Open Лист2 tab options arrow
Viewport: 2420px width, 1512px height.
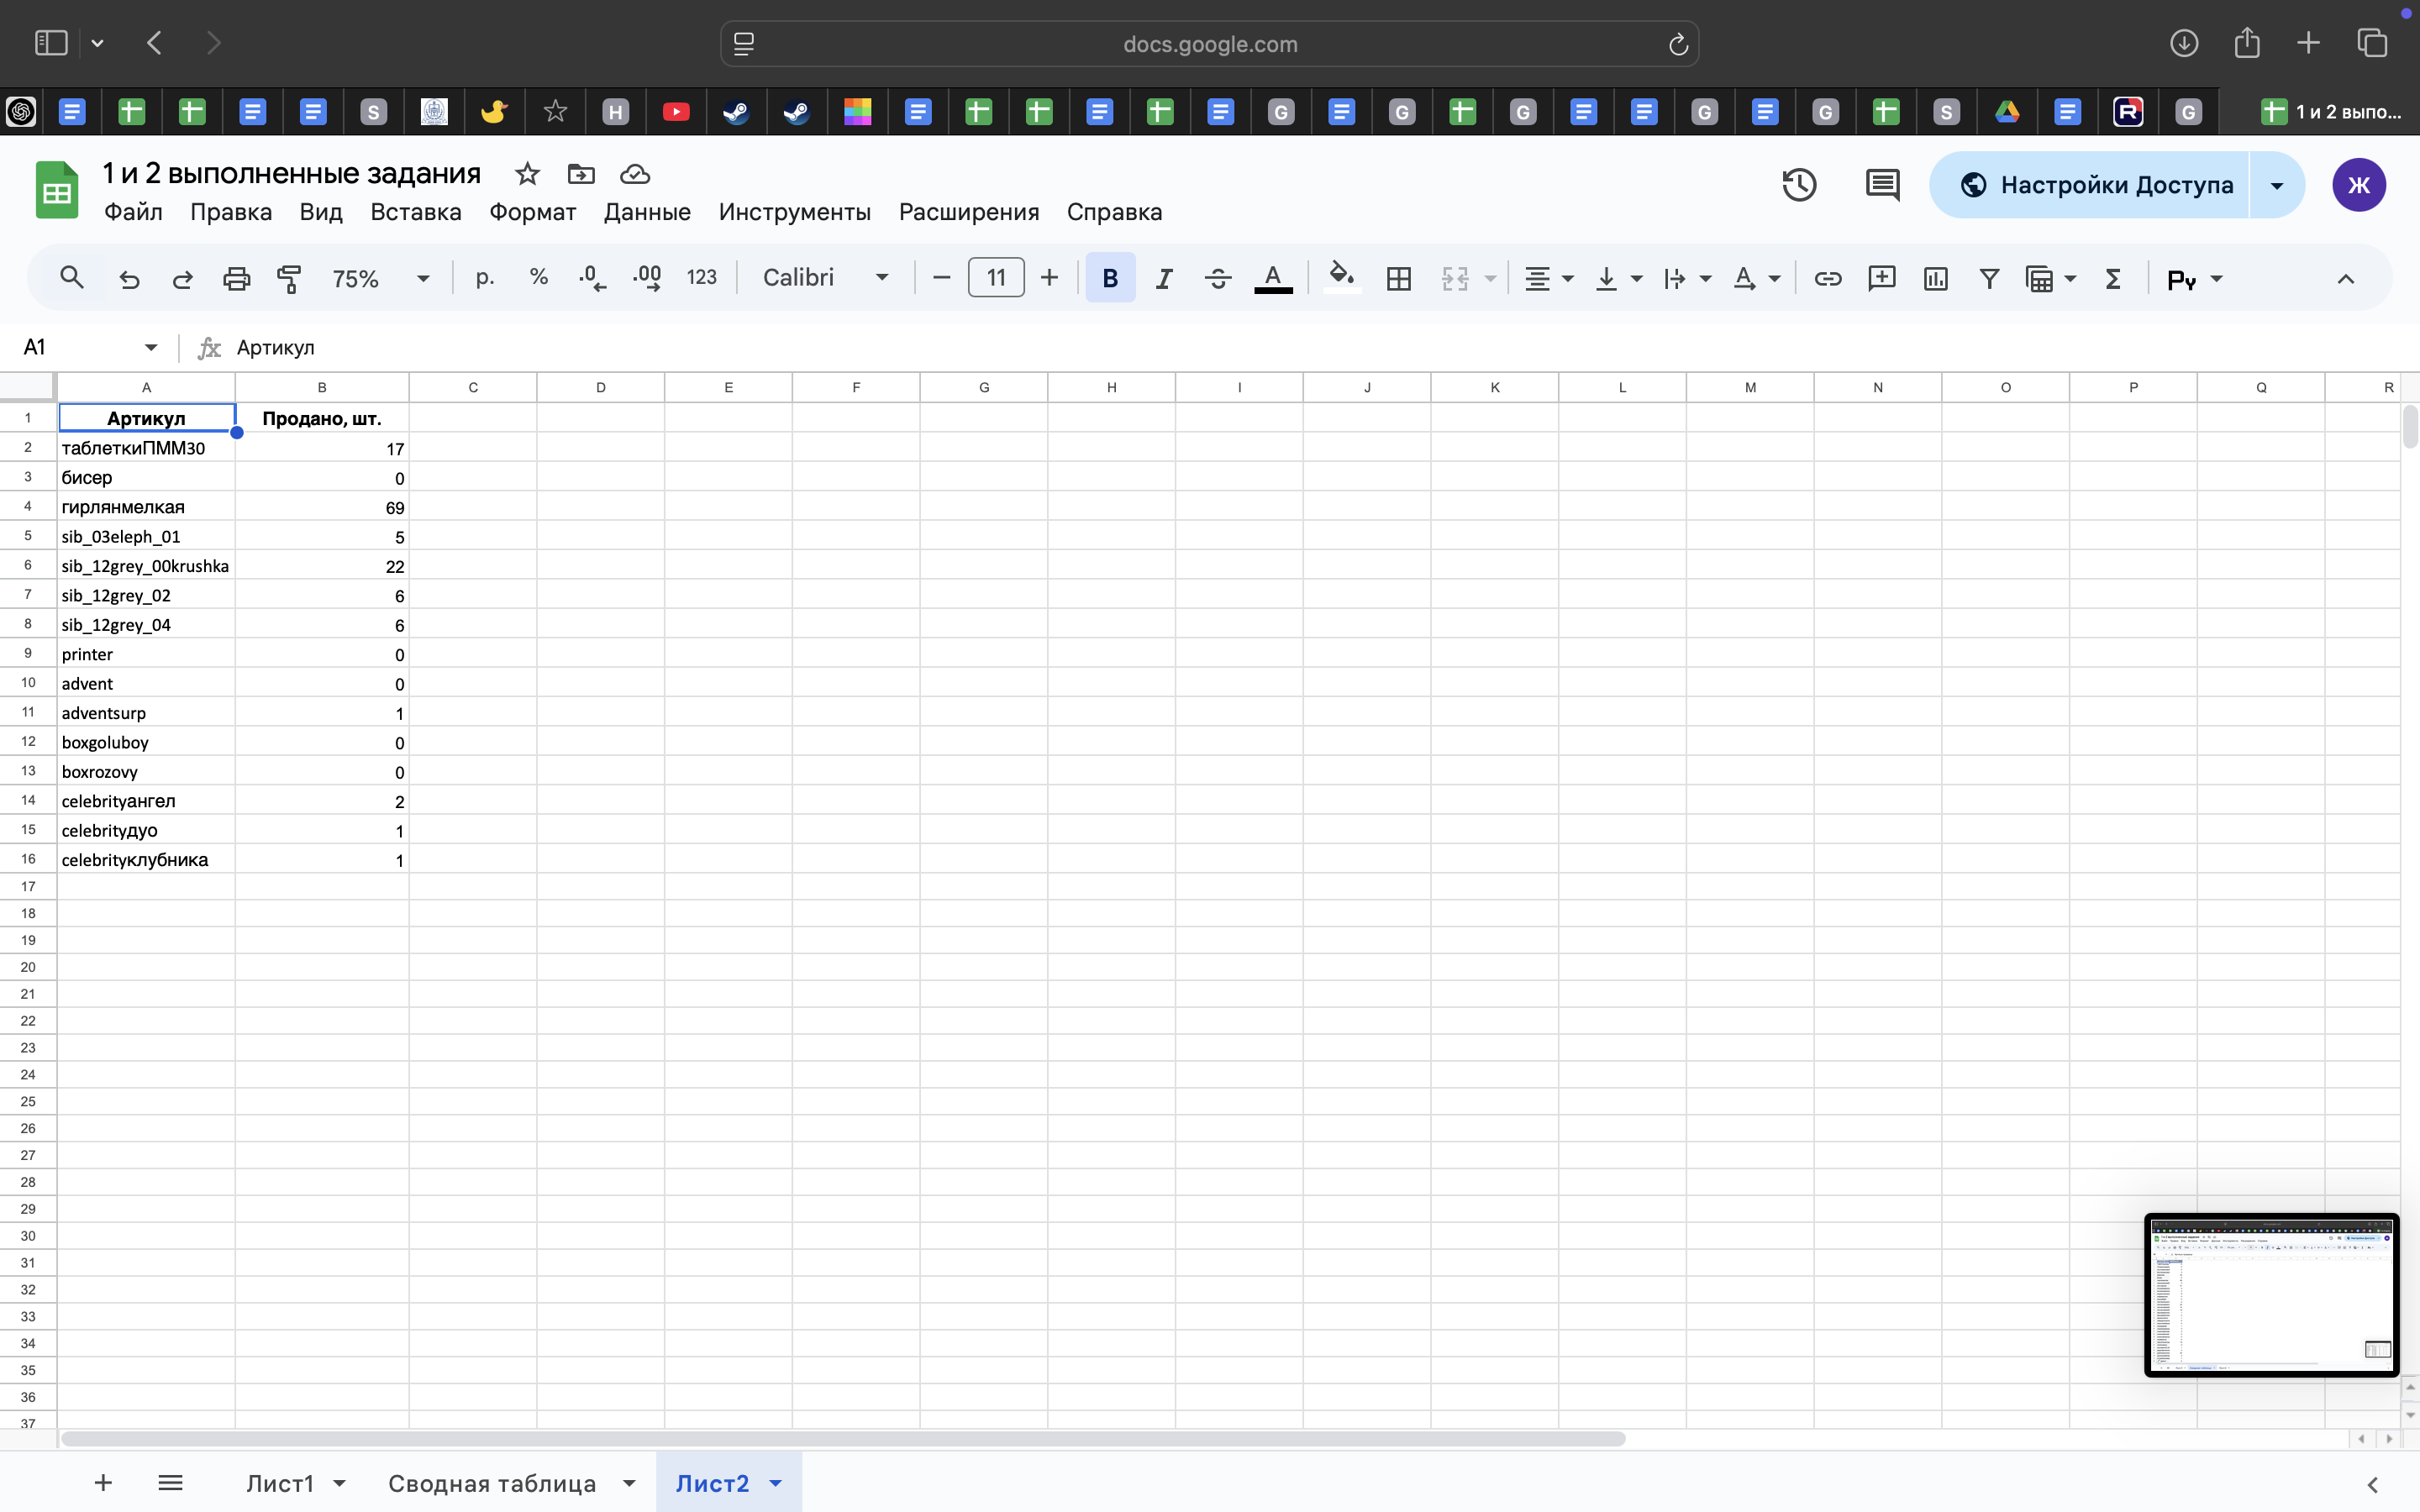pos(775,1483)
